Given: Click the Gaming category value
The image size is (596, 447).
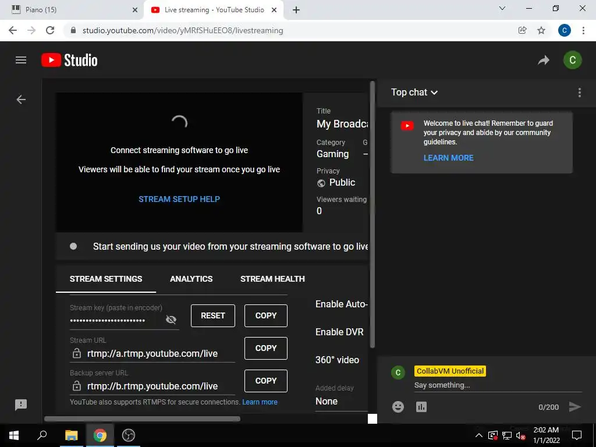Looking at the screenshot, I should 332,154.
